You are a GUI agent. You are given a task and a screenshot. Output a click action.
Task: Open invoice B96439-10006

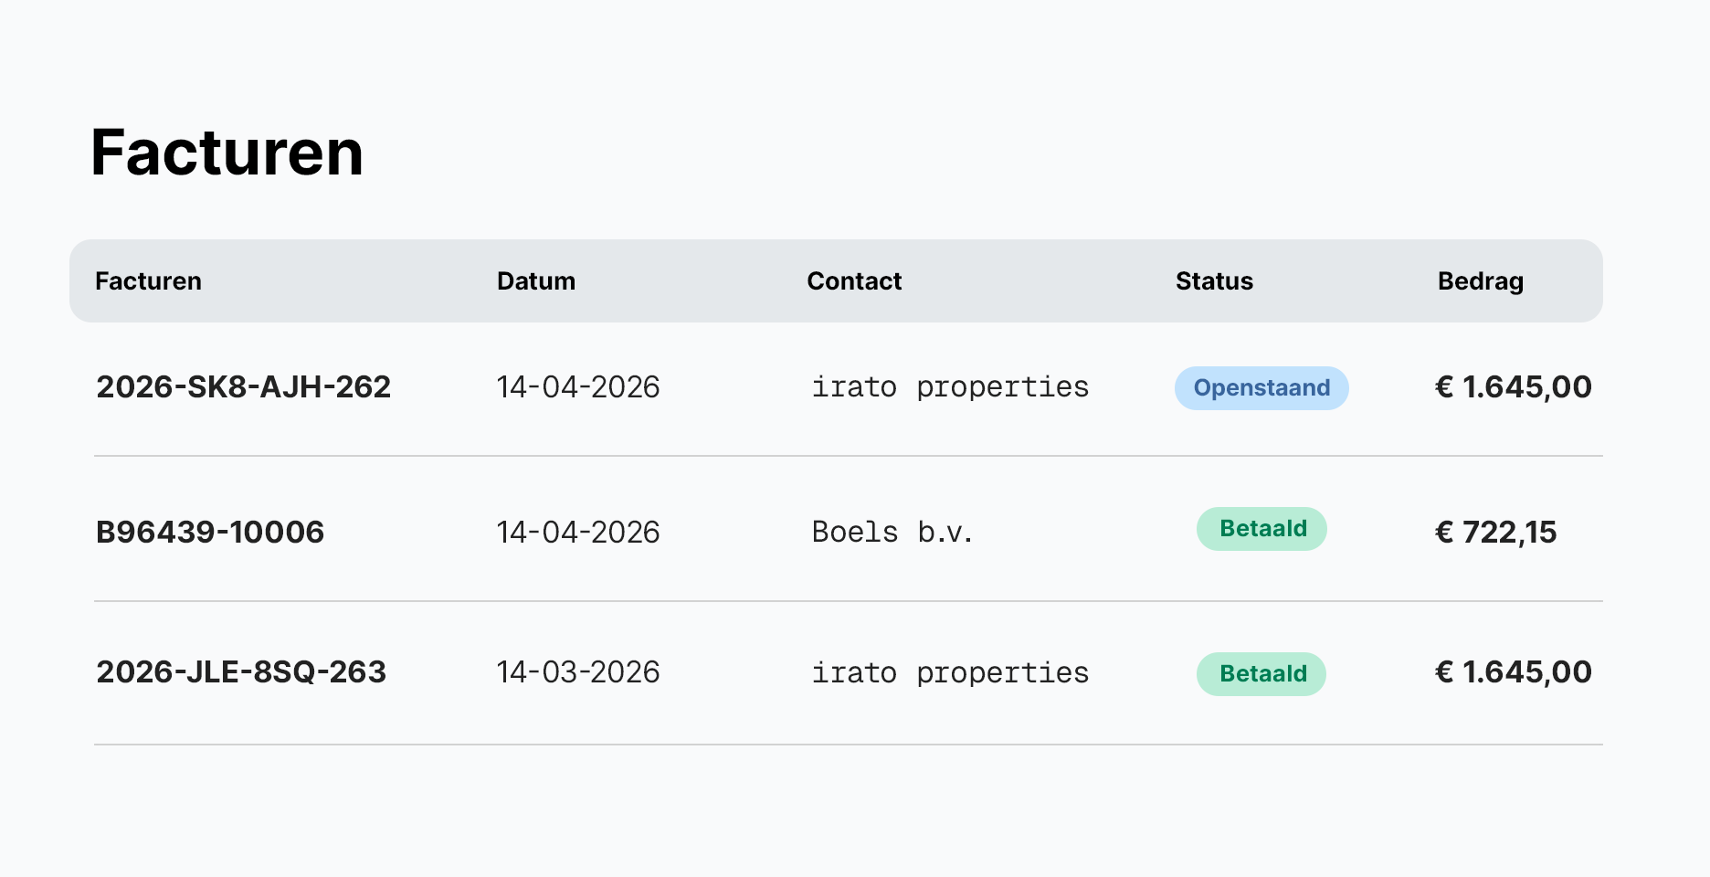[210, 533]
